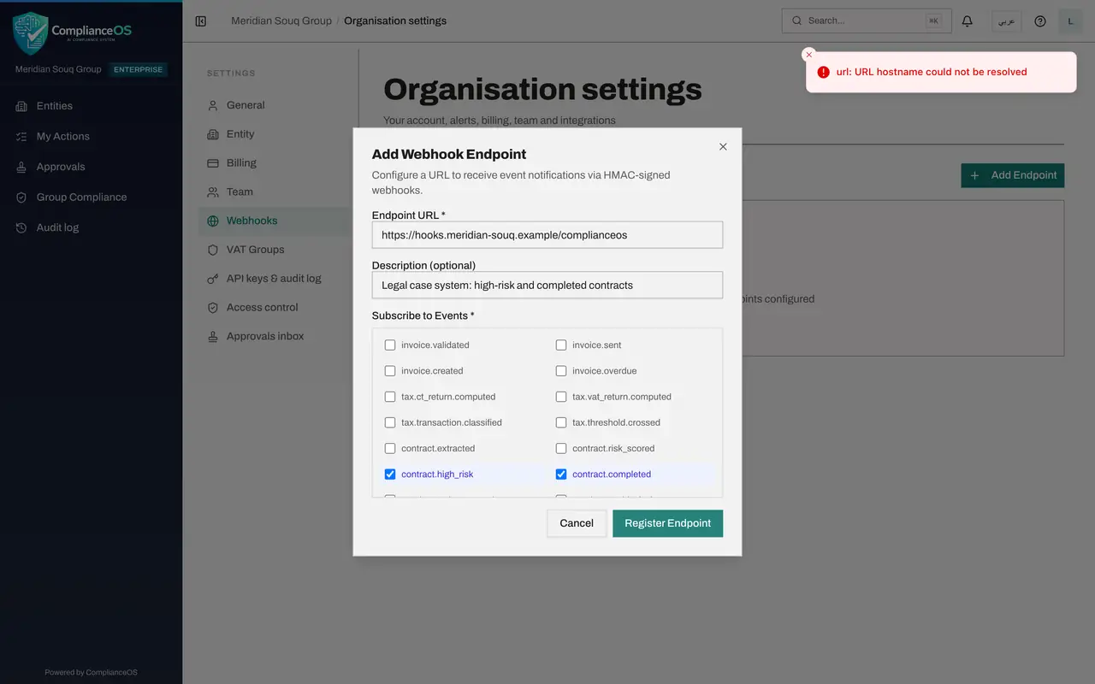Open the notifications bell
Screen dimensions: 1095x684
(x=968, y=21)
